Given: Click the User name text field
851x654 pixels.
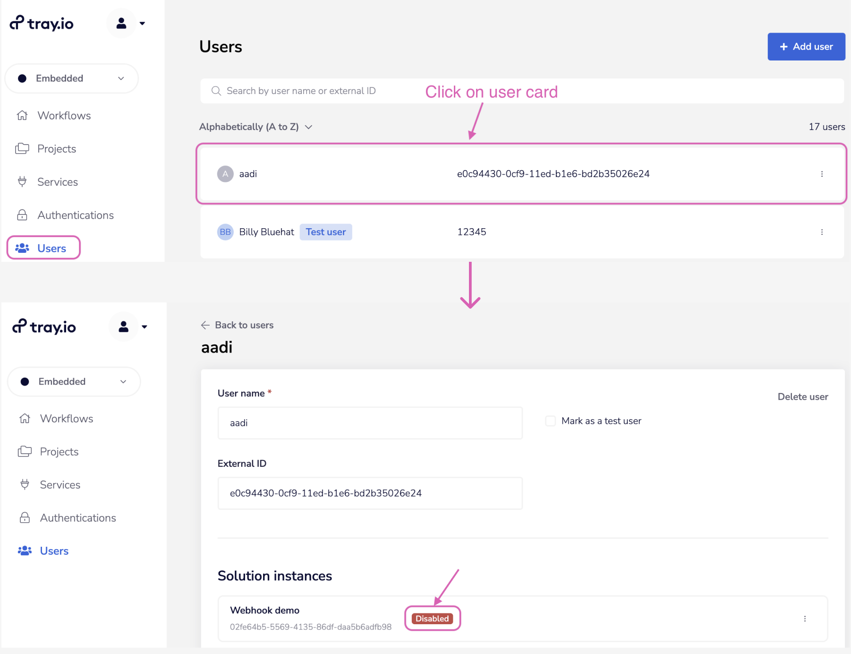Looking at the screenshot, I should (370, 423).
